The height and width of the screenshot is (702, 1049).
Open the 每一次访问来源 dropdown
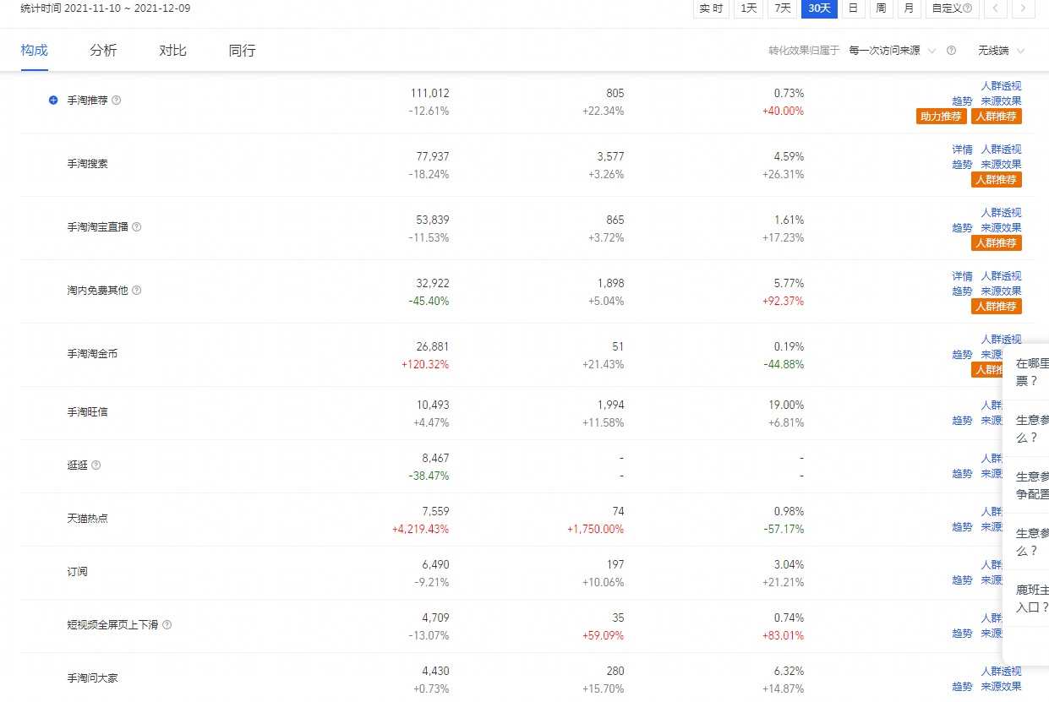point(893,51)
